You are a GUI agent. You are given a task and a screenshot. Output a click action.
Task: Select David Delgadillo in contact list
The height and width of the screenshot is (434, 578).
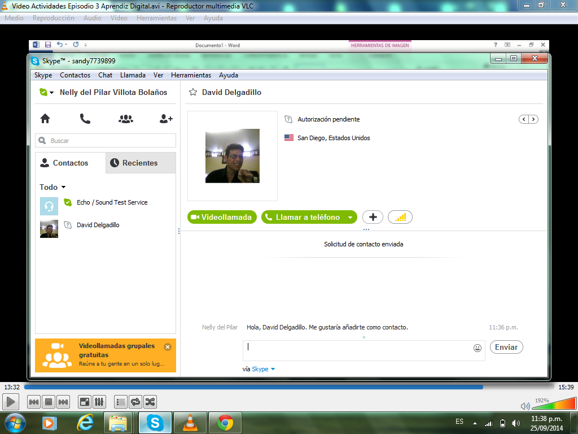point(106,229)
